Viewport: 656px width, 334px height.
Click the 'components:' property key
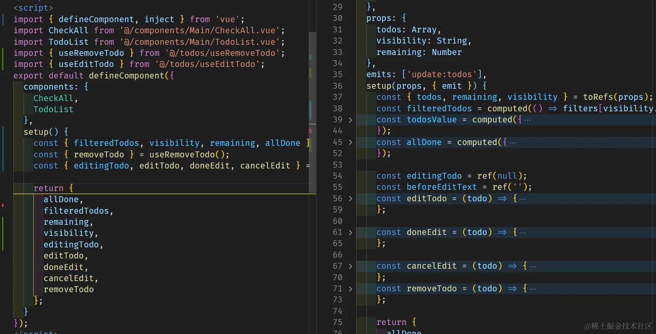(51, 87)
